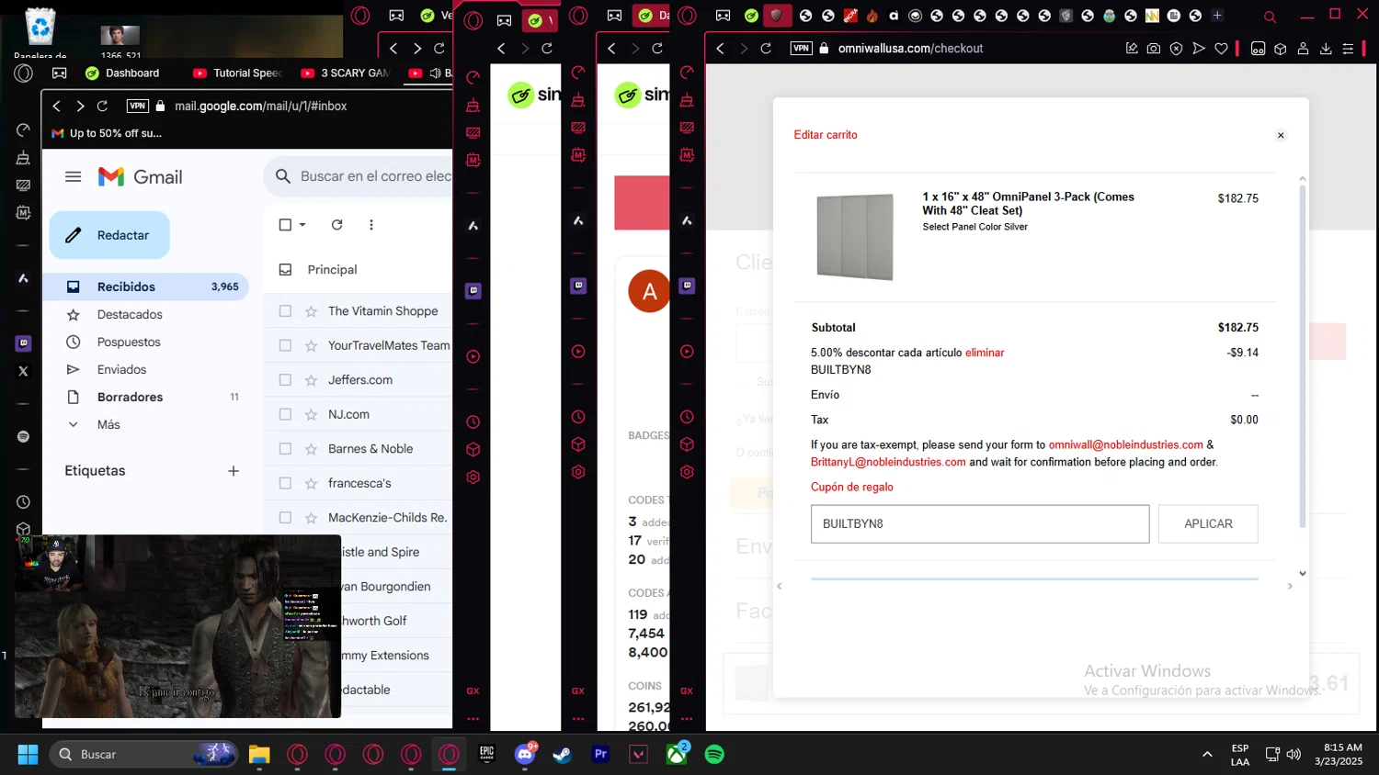1379x775 pixels.
Task: Check the YourTravelMates Team email checkbox
Action: (x=285, y=345)
